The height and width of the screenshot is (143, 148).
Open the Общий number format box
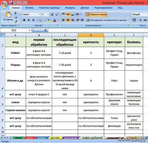pos(140,15)
